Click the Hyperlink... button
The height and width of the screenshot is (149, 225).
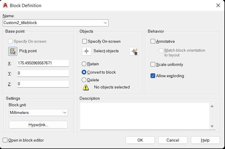click(x=38, y=125)
